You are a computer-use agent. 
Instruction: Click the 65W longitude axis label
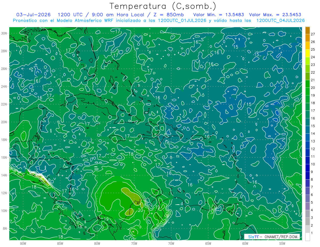(x=208, y=244)
